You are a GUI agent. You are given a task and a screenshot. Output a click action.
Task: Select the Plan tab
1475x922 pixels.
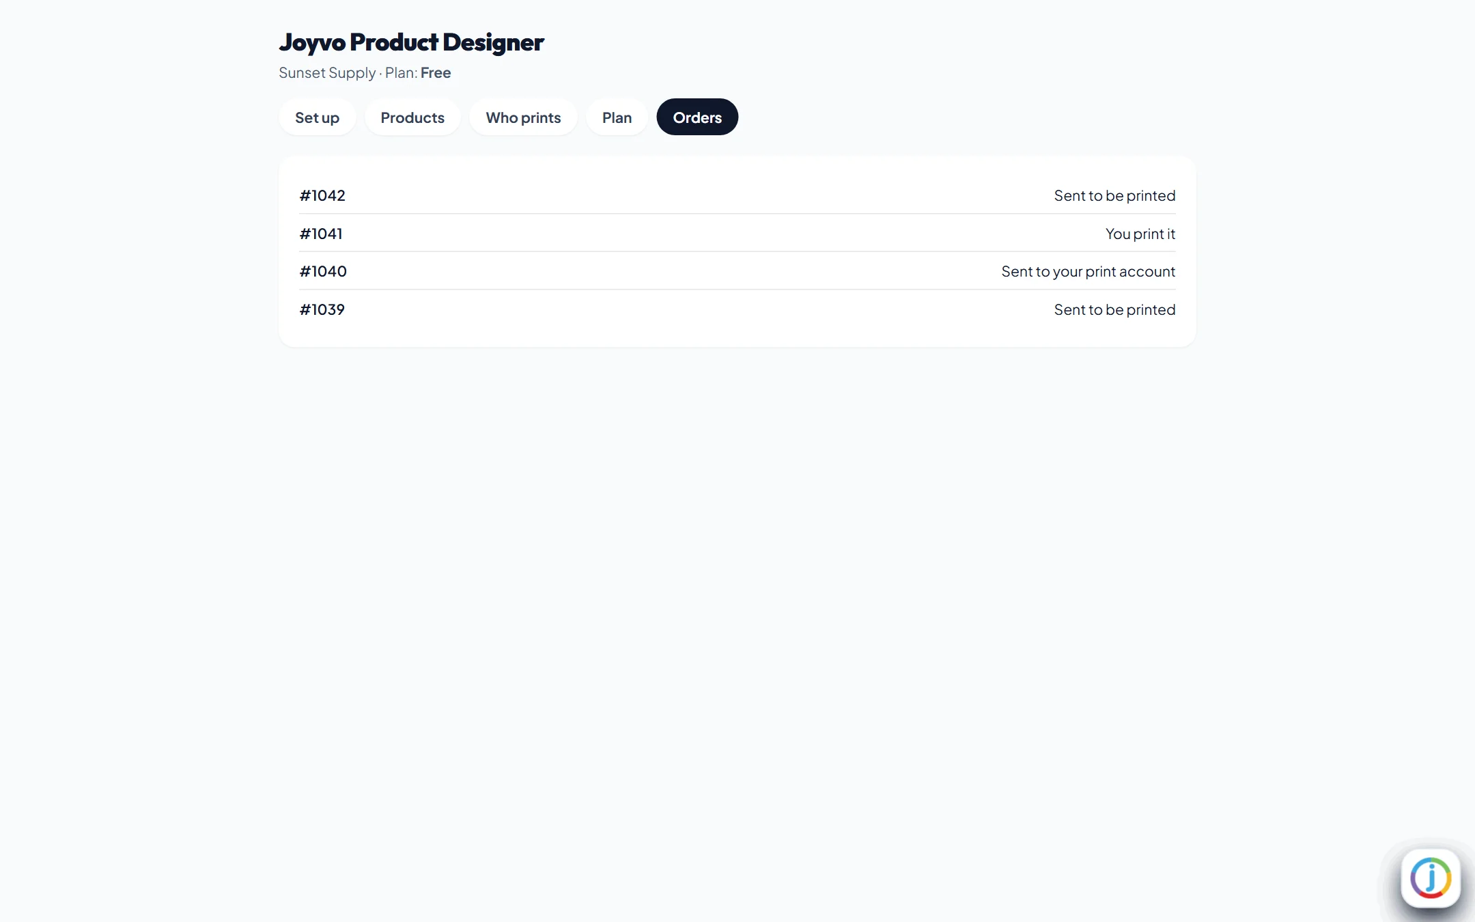point(617,117)
